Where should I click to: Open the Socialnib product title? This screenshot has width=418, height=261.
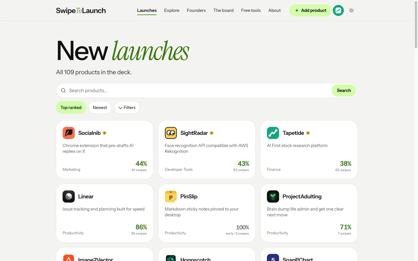click(89, 133)
